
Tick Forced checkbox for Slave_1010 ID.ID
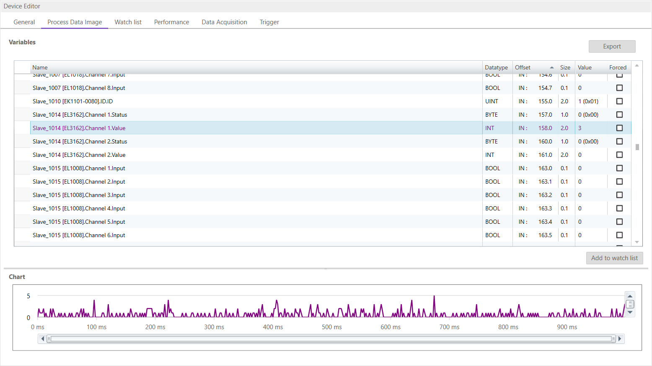click(619, 101)
